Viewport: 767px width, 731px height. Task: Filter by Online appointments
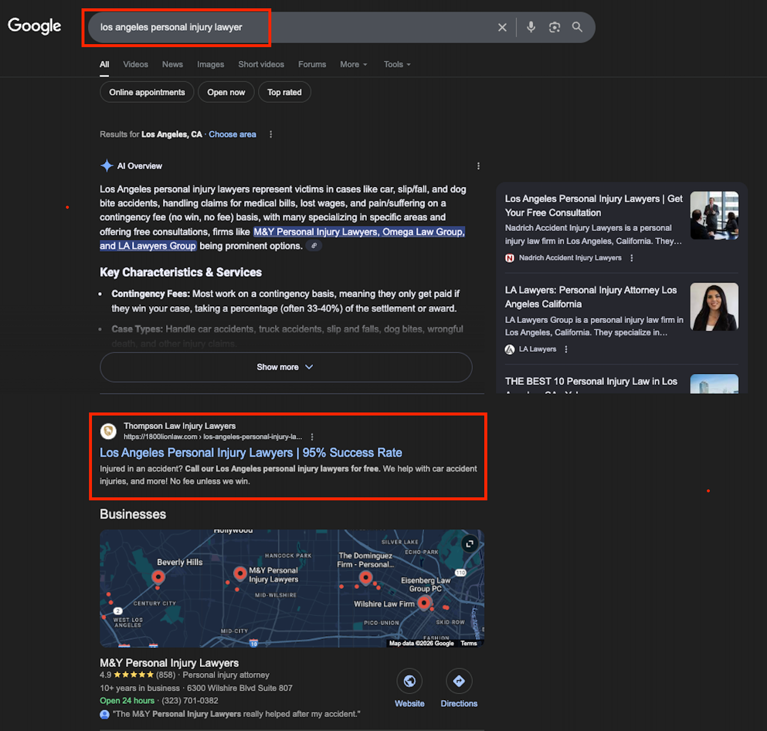coord(147,92)
